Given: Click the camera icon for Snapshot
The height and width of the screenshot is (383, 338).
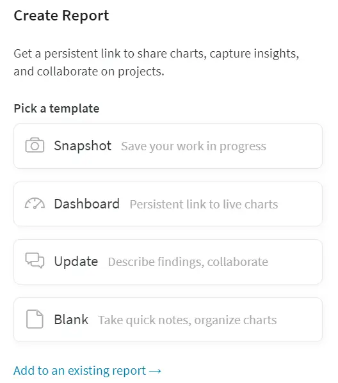Looking at the screenshot, I should coord(35,145).
